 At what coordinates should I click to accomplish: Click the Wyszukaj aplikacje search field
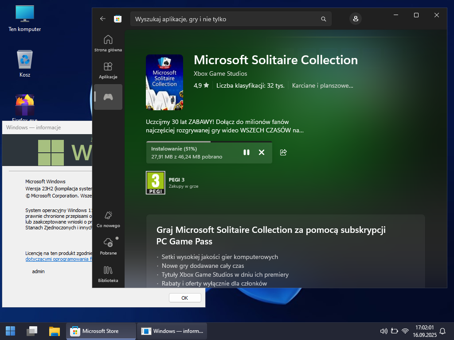(x=226, y=19)
